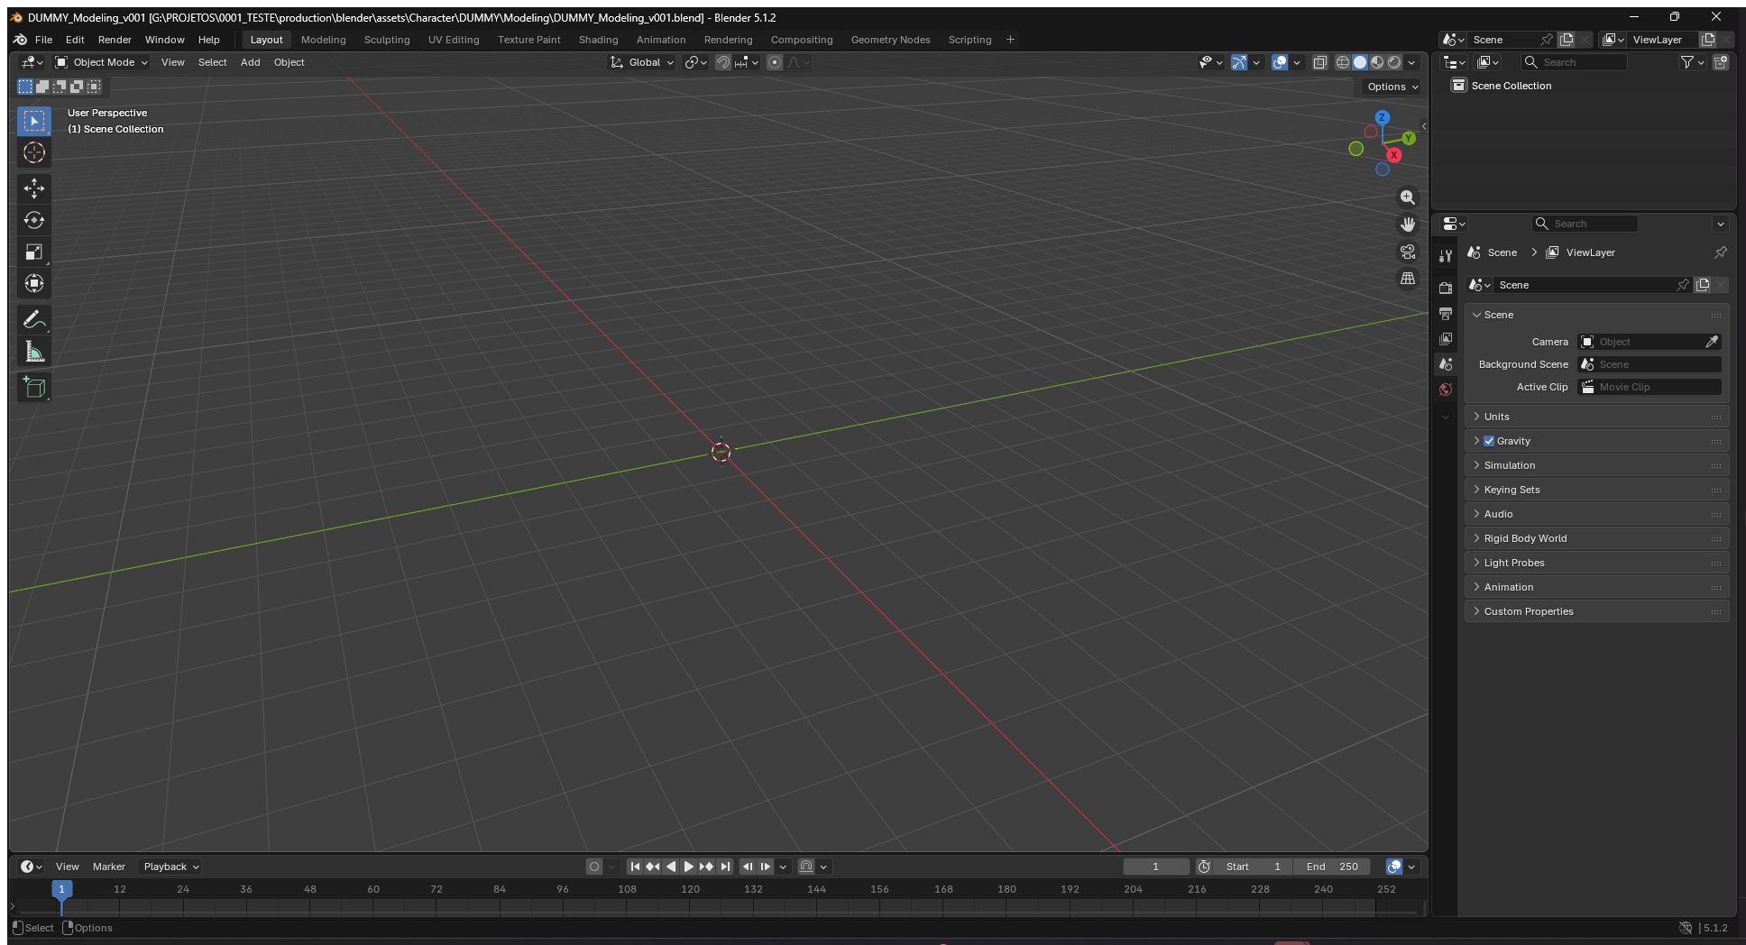
Task: Open the Output properties tab icon
Action: pyautogui.click(x=1446, y=313)
